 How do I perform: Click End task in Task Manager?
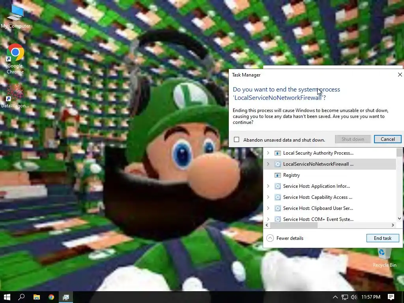pyautogui.click(x=383, y=238)
